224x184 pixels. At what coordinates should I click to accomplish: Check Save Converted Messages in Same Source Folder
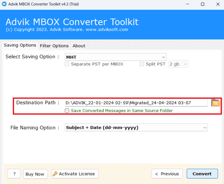coord(67,111)
